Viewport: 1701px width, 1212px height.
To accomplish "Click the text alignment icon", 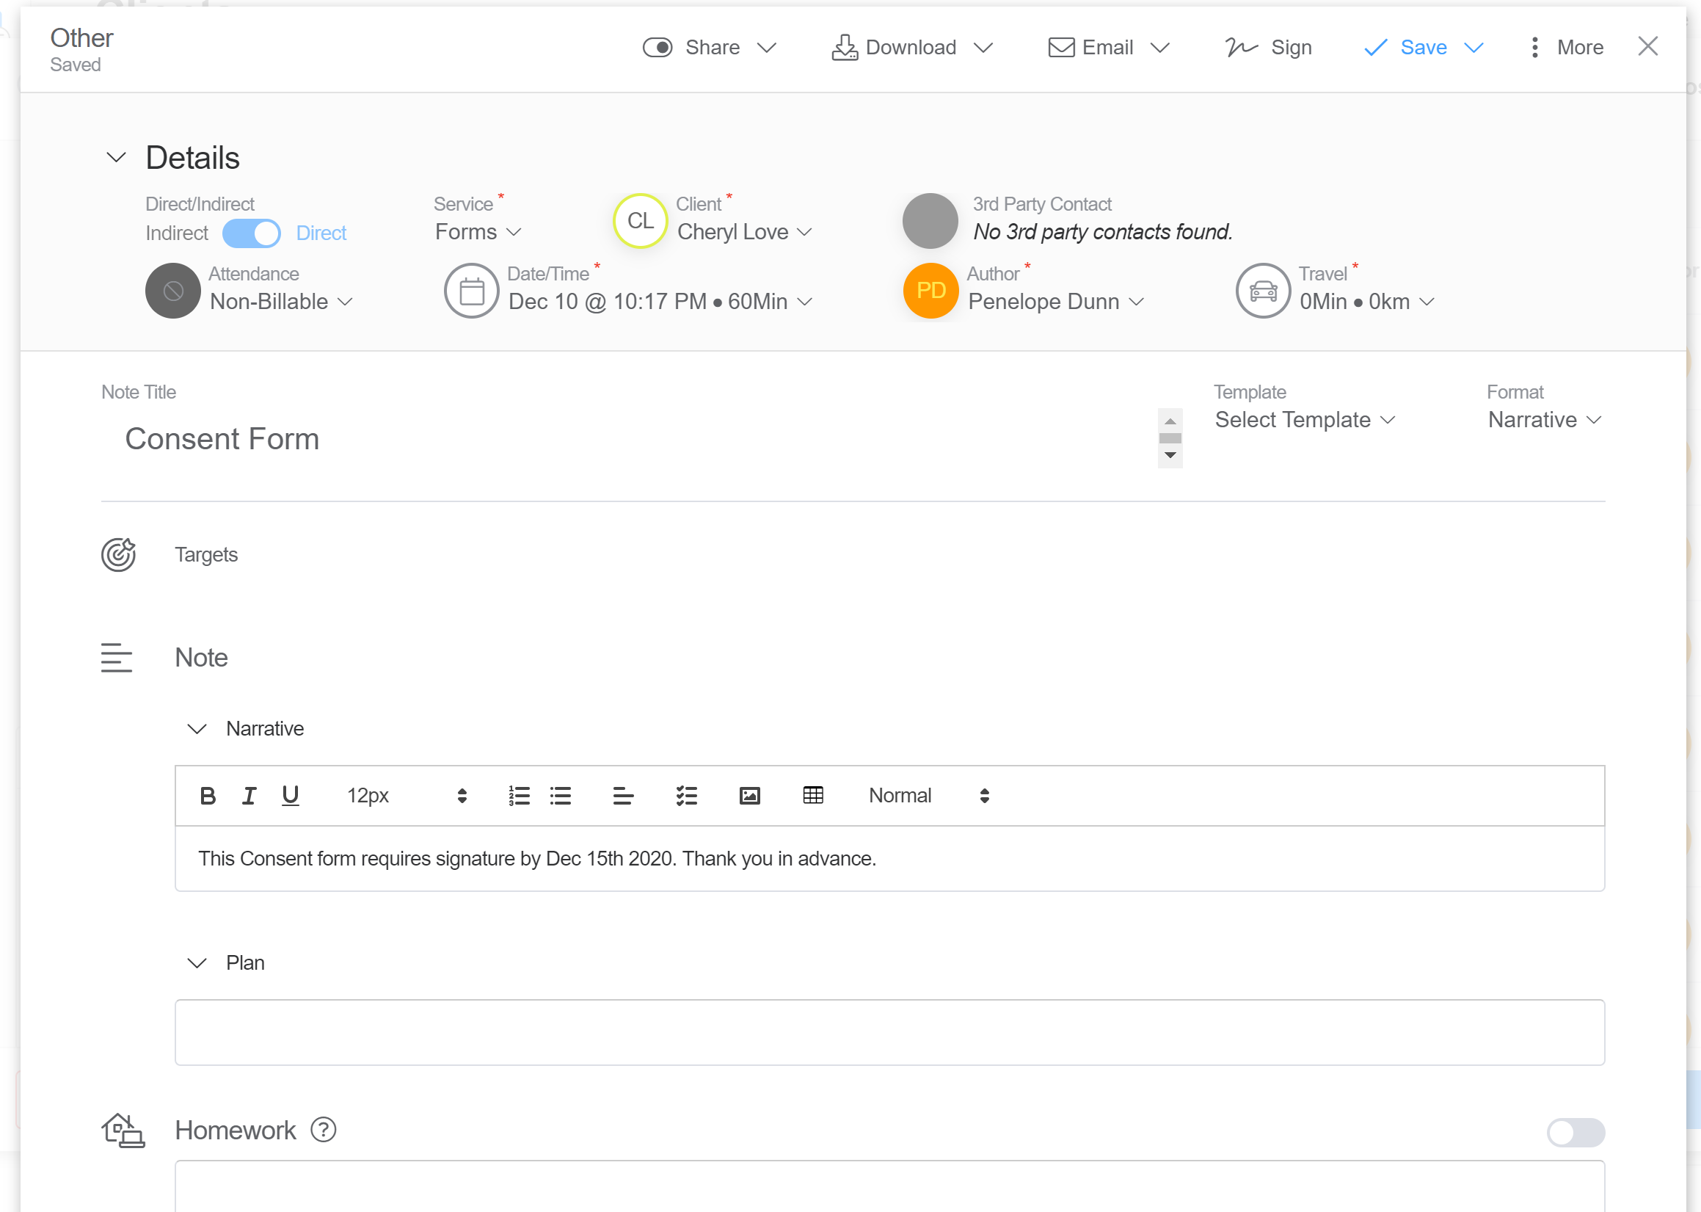I will [623, 796].
